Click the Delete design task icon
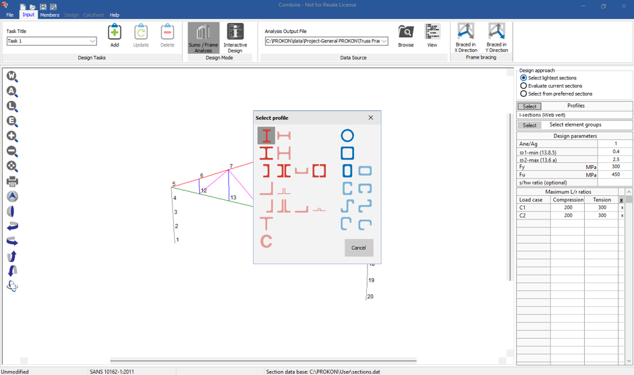 (167, 36)
